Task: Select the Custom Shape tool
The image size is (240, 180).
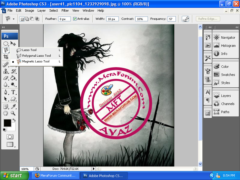Action: pos(13,99)
